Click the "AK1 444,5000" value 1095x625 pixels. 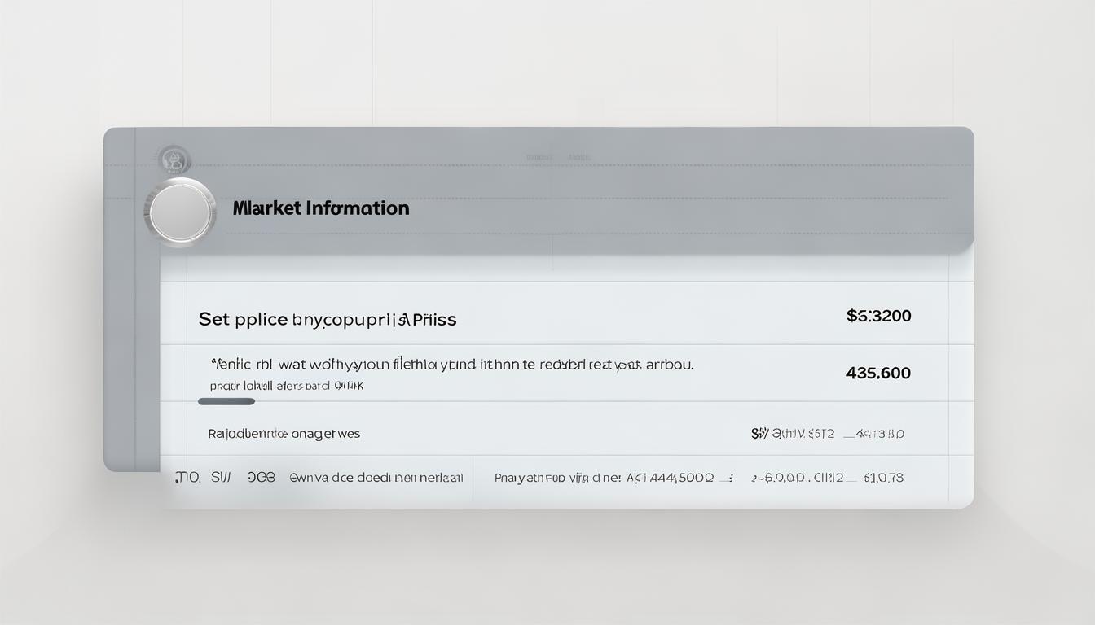click(x=670, y=479)
